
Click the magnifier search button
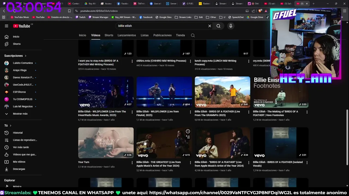click(x=218, y=26)
